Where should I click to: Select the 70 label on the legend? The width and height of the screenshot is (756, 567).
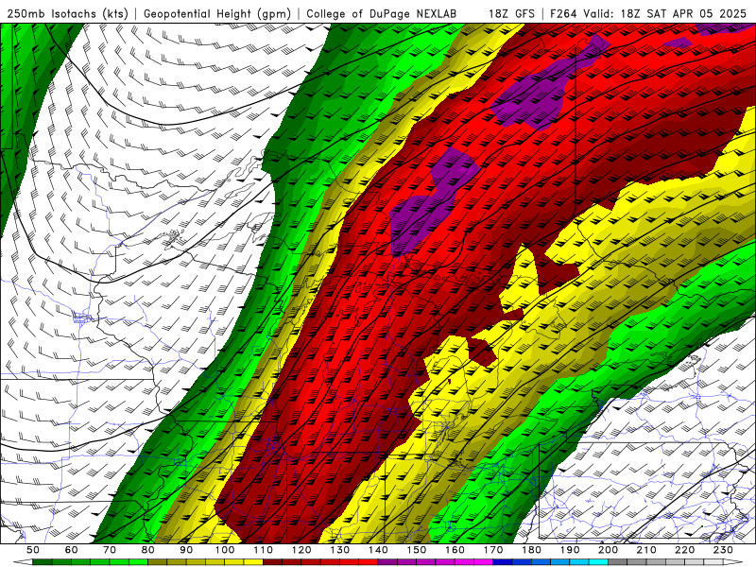110,550
